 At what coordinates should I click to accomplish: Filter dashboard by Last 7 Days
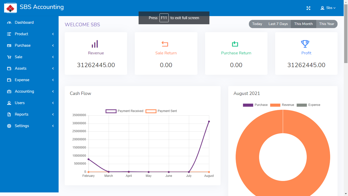click(278, 24)
